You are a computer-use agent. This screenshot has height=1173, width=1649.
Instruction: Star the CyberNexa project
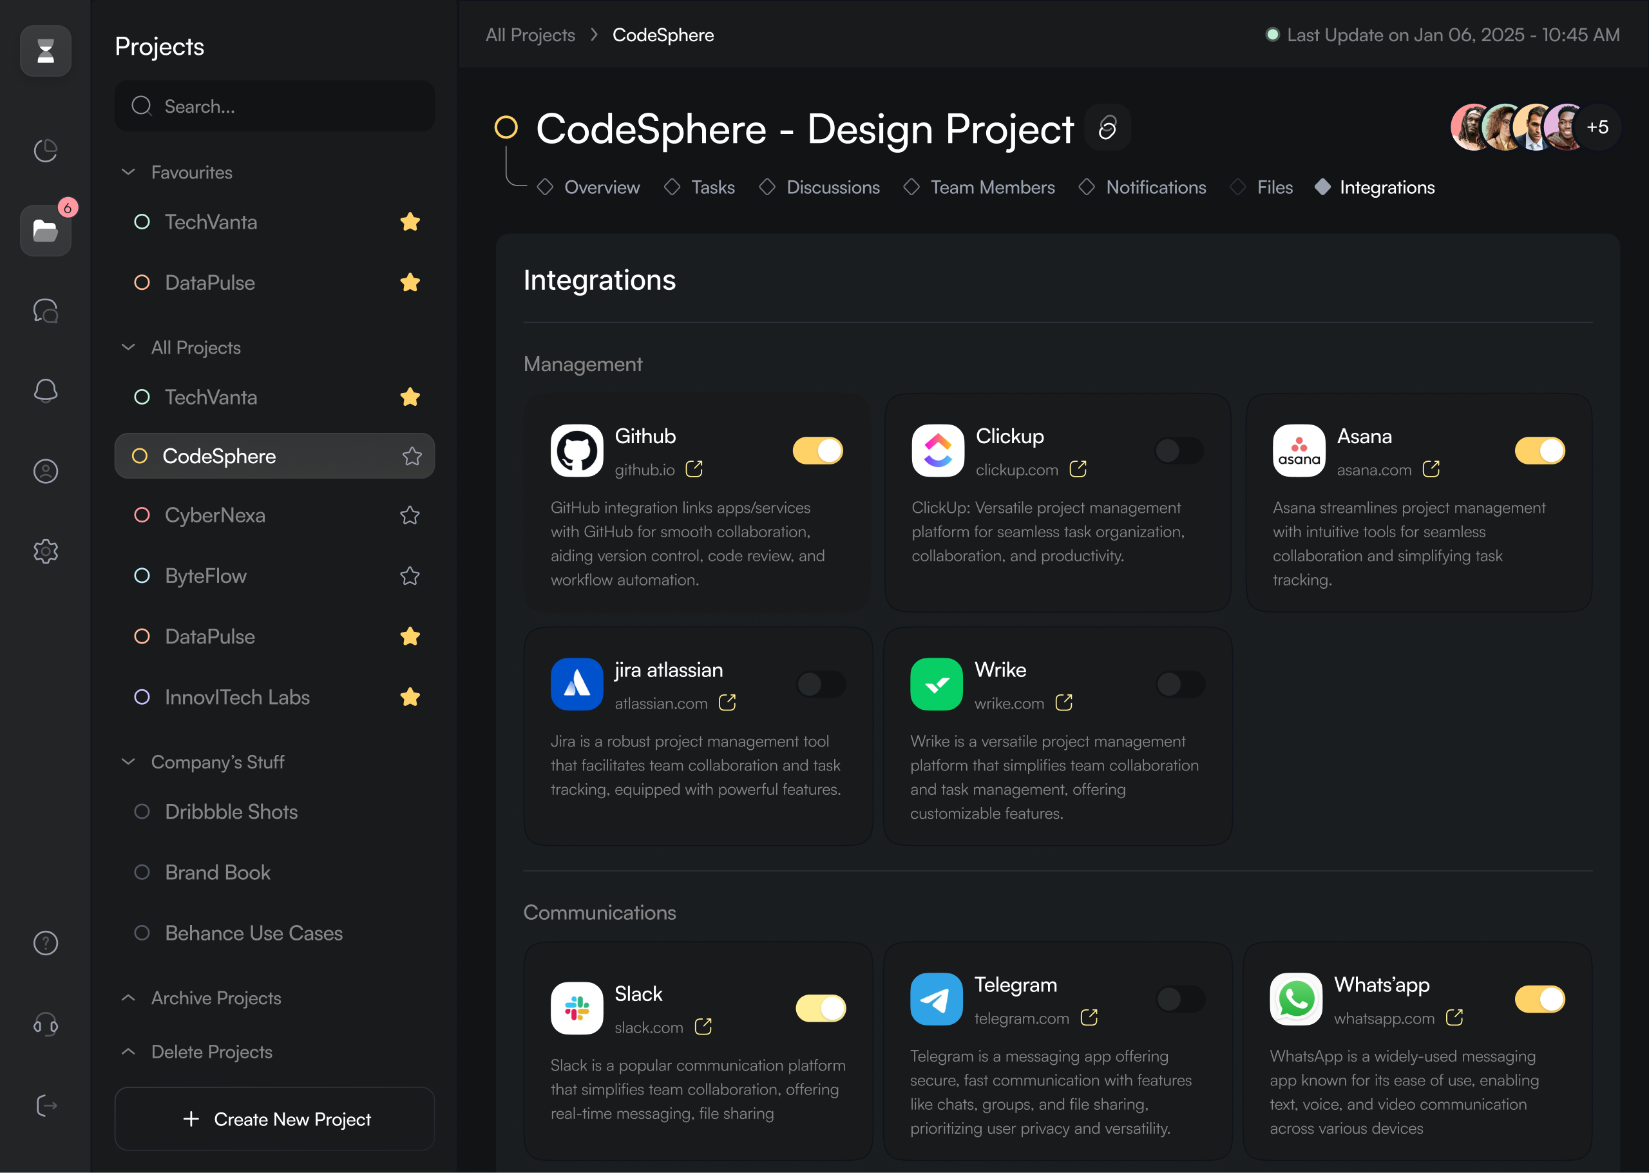(410, 515)
